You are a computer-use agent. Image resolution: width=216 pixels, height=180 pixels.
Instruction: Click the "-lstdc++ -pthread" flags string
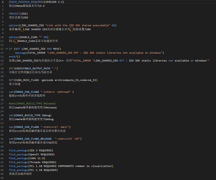(56, 92)
